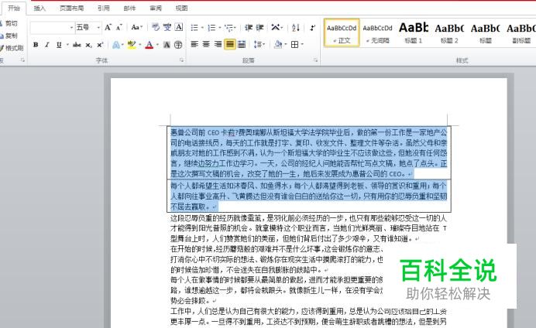The height and width of the screenshot is (328, 536).
Task: Apply a text effects glowing A
Action: [115, 45]
